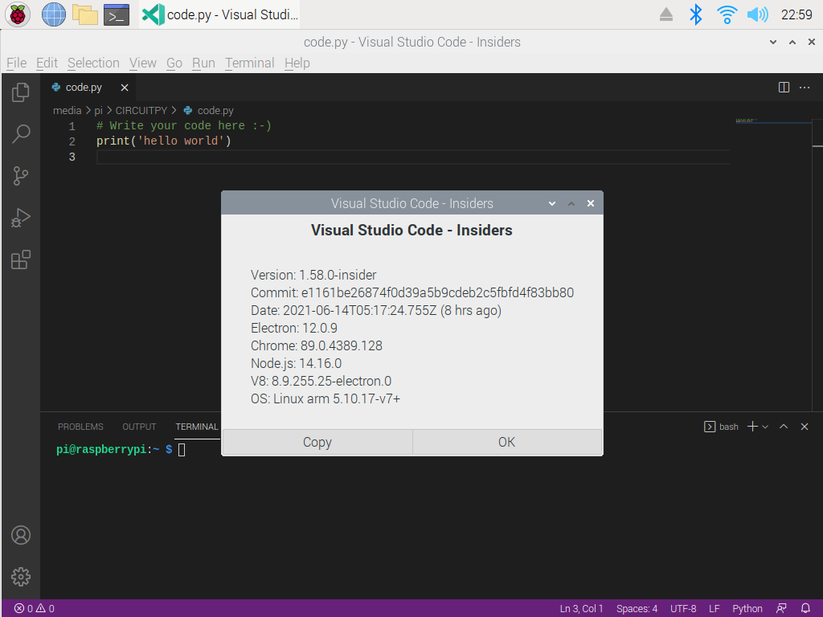Click the Commit hash line in dialog
Image resolution: width=823 pixels, height=617 pixels.
[412, 292]
